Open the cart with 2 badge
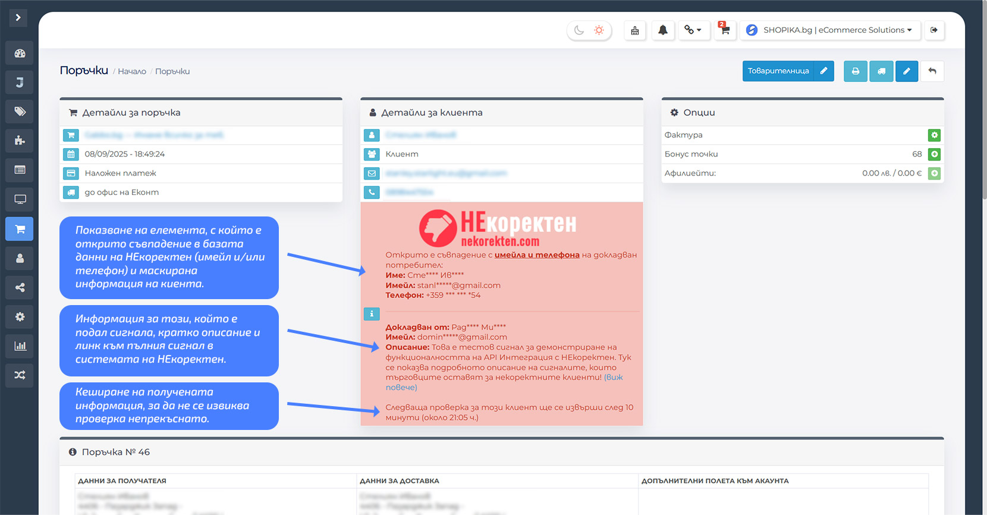The image size is (987, 515). click(724, 30)
